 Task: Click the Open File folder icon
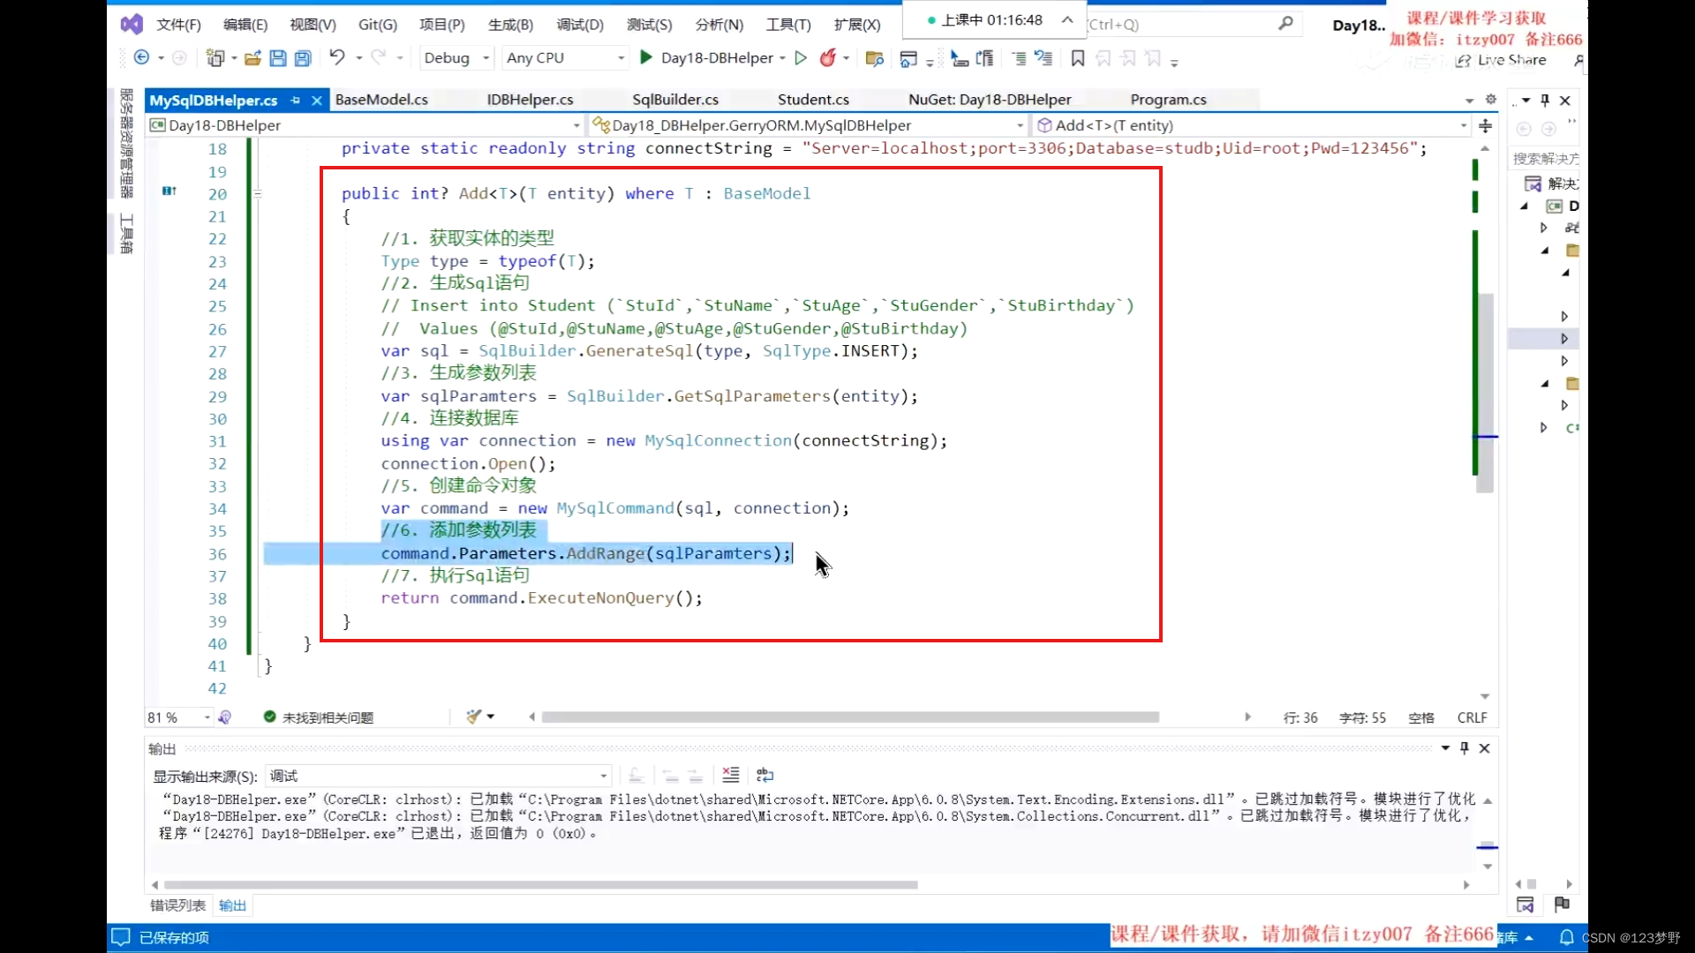[x=252, y=58]
